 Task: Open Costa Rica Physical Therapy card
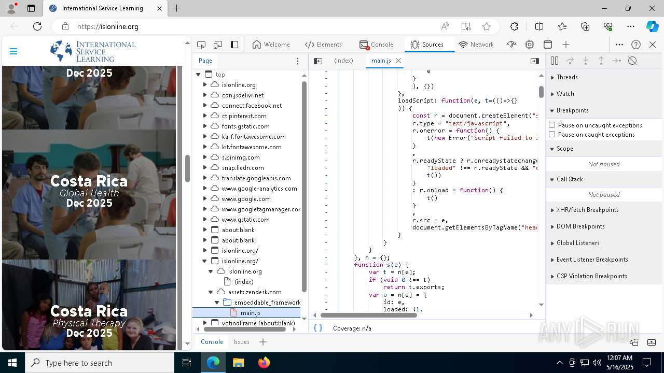(89, 305)
